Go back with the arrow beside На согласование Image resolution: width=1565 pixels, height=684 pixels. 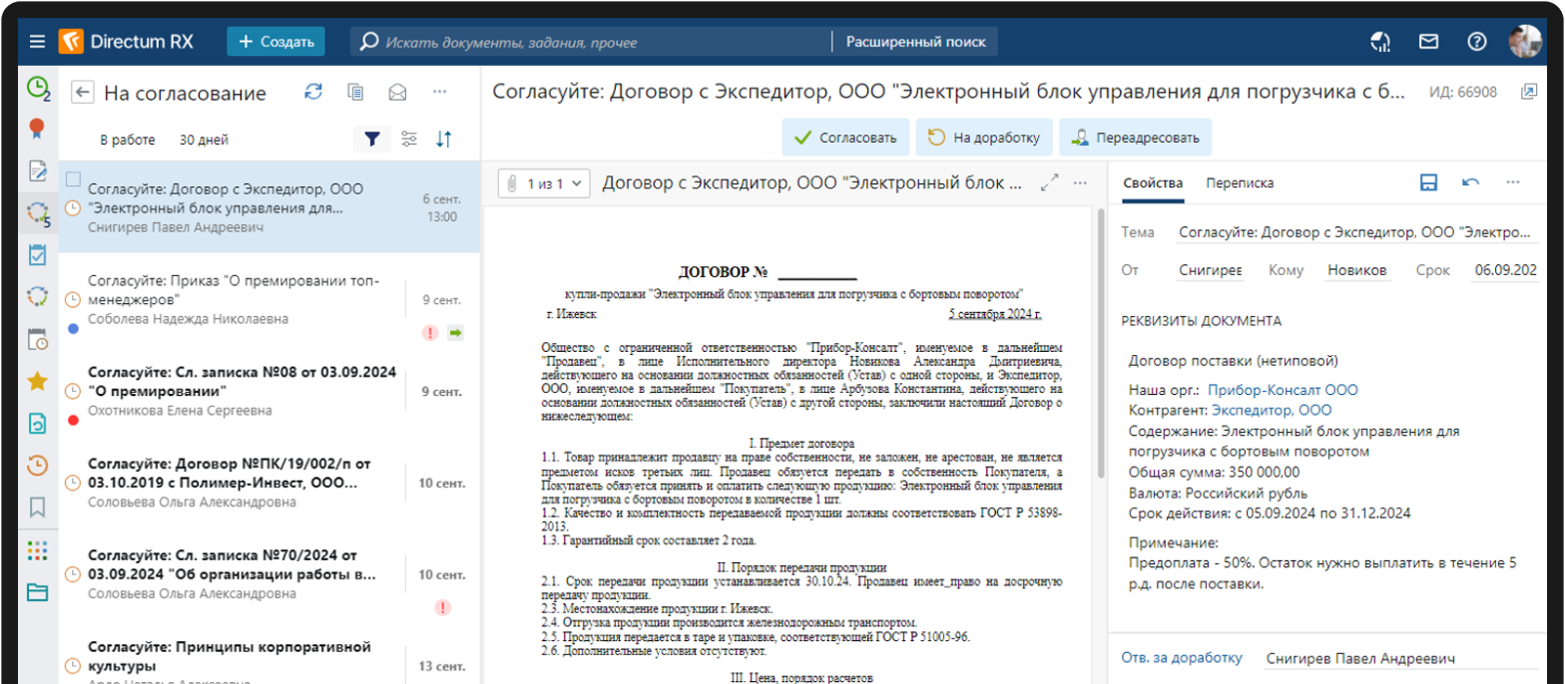point(83,93)
